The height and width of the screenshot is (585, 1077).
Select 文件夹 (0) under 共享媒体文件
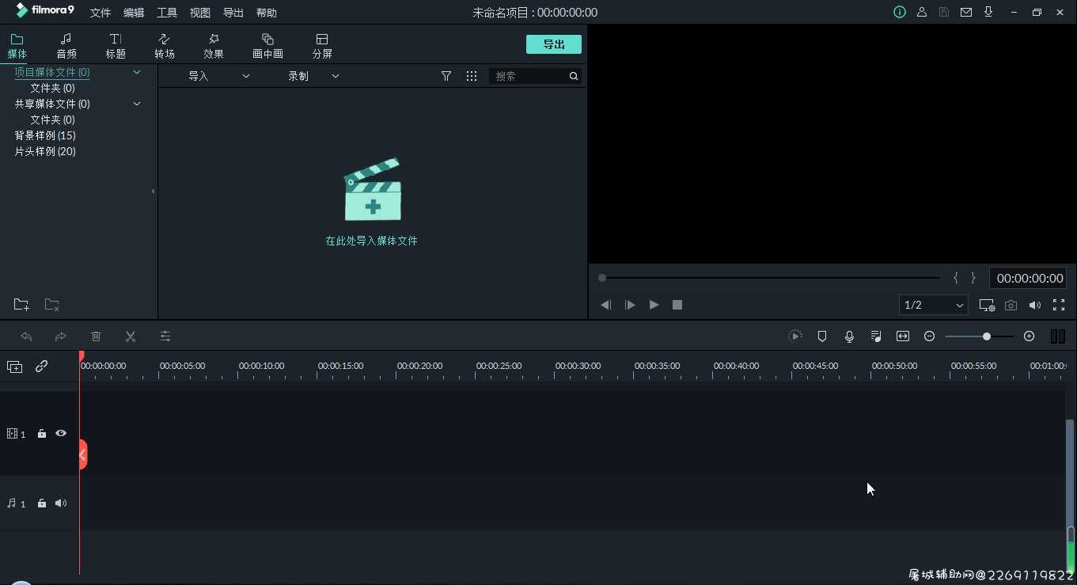click(52, 120)
